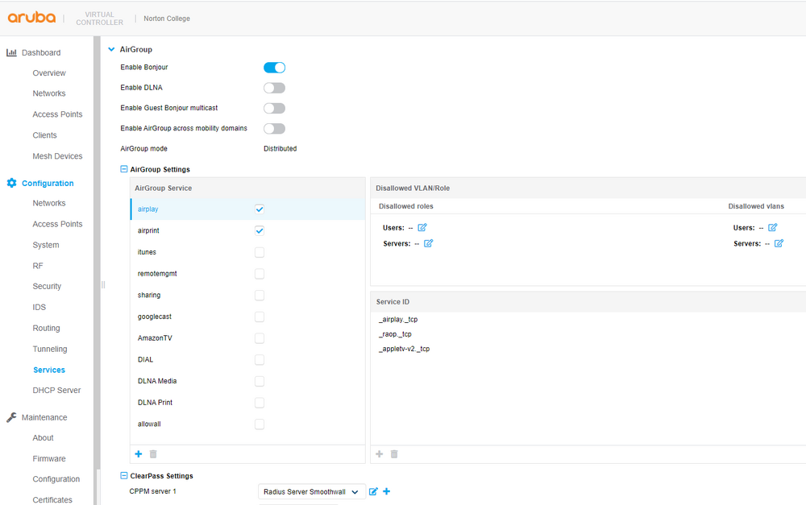The image size is (806, 505).
Task: Check the AmazonTV service checkbox
Action: 260,338
